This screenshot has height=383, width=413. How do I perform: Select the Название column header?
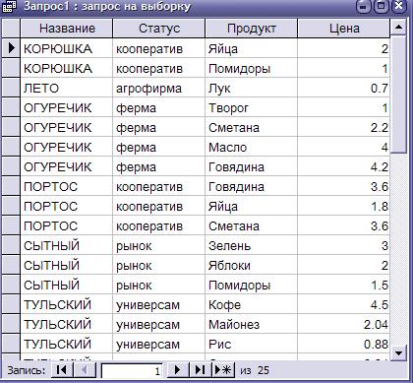tap(67, 29)
